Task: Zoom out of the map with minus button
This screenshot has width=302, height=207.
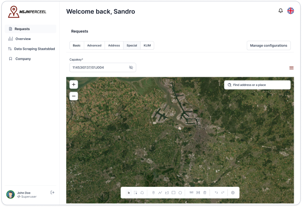Action: 74,96
